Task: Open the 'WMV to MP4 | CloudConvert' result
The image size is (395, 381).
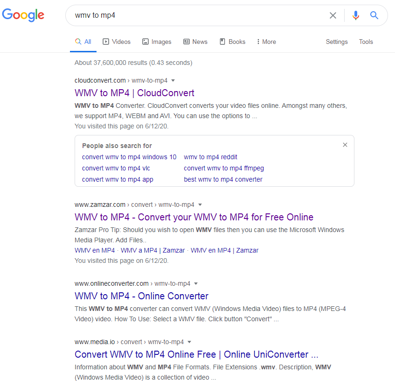Action: pos(134,93)
